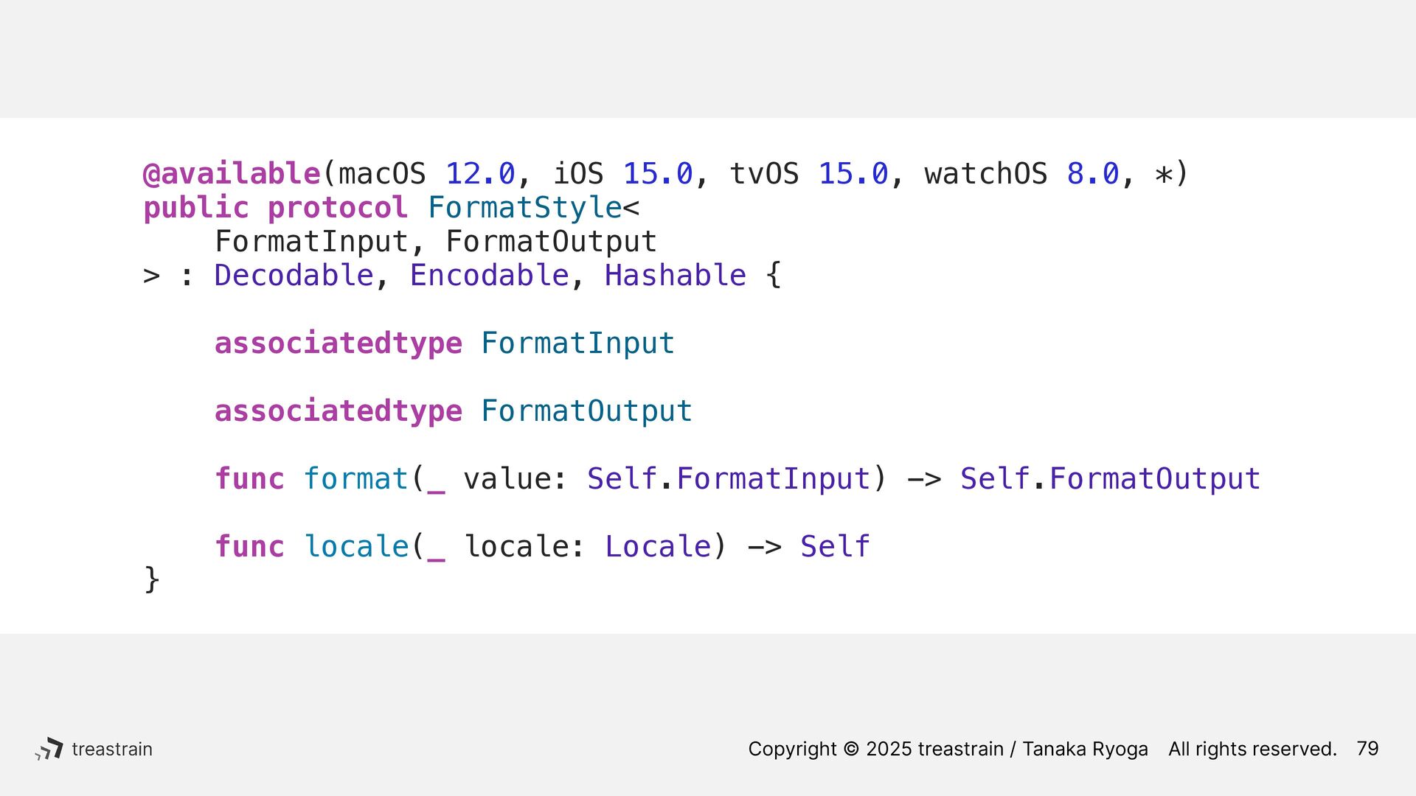Click the Locale parameter type
1416x796 pixels.
(x=658, y=547)
